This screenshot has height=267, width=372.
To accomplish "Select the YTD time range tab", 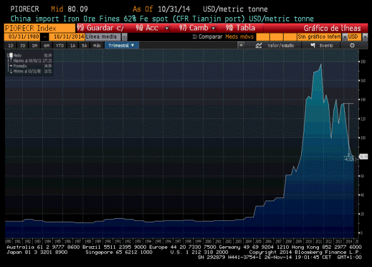I will pyautogui.click(x=60, y=46).
